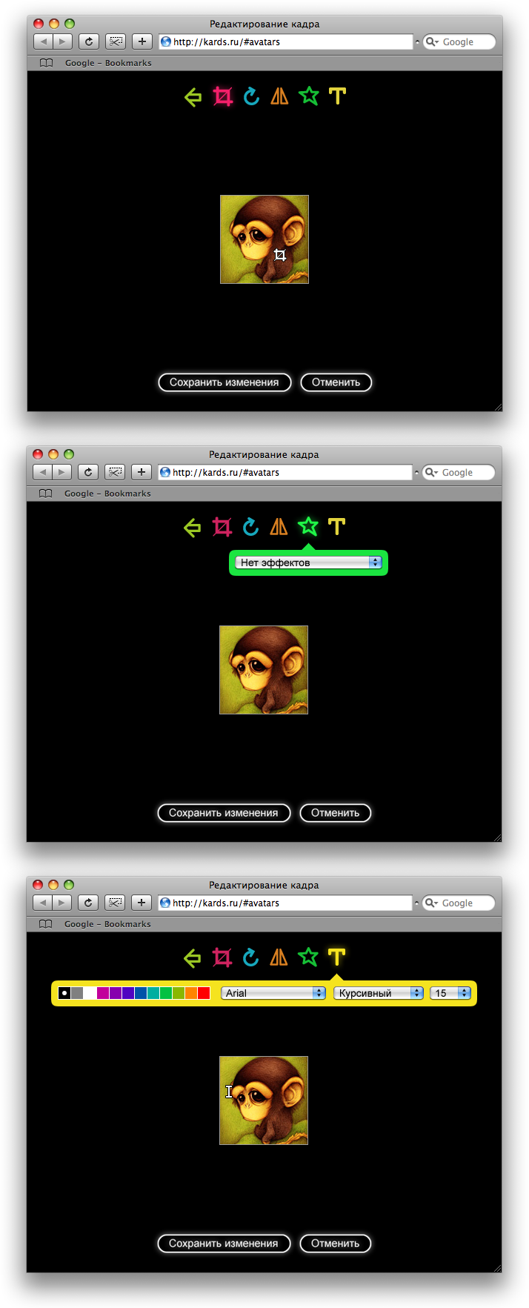Screen dimensions: 529x1308
Task: Pick the magenta color swatch
Action: [x=103, y=993]
